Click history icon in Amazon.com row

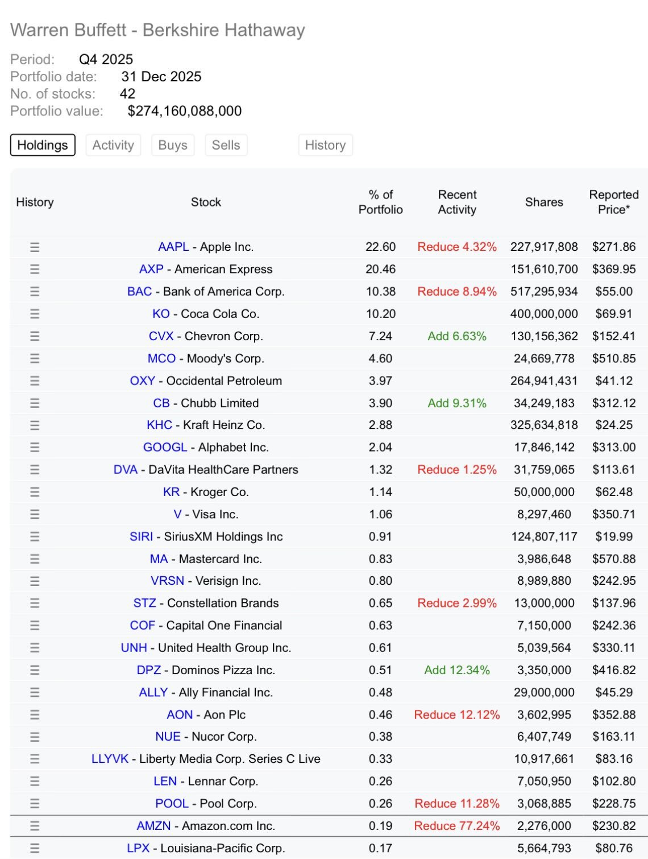pos(35,826)
